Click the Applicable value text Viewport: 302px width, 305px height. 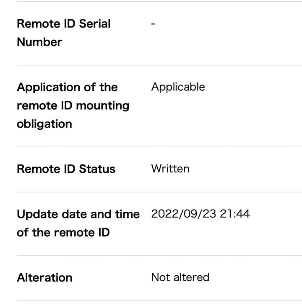click(x=178, y=87)
